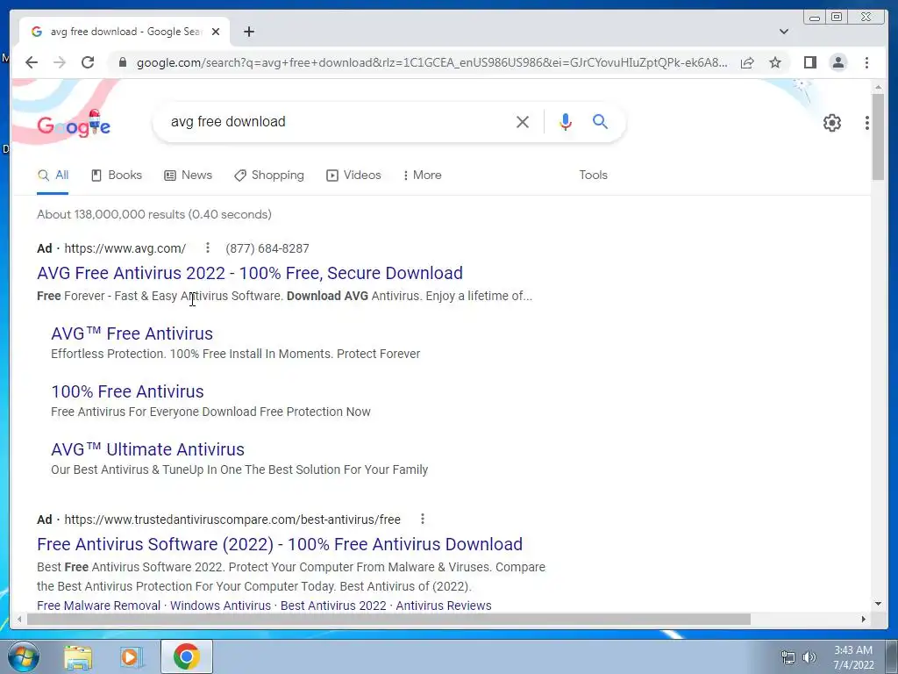Viewport: 898px width, 674px height.
Task: Open the 100% Free Antivirus sitelink
Action: [x=127, y=391]
